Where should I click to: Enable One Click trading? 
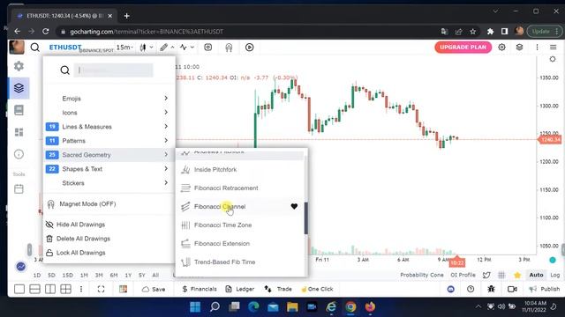pyautogui.click(x=317, y=289)
